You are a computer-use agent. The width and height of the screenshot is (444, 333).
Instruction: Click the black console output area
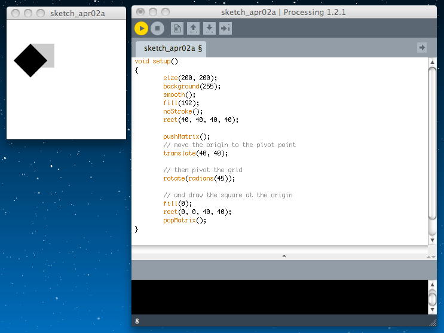pyautogui.click(x=278, y=297)
